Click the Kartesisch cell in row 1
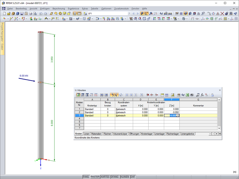This screenshot has width=239, height=179. coord(124,109)
